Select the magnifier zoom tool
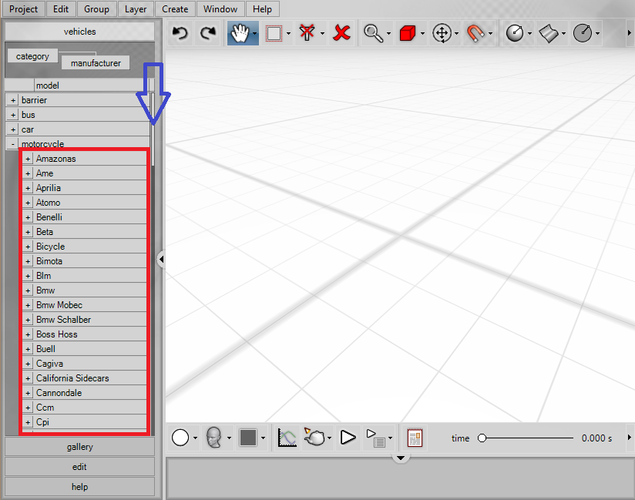The width and height of the screenshot is (635, 500). 373,33
